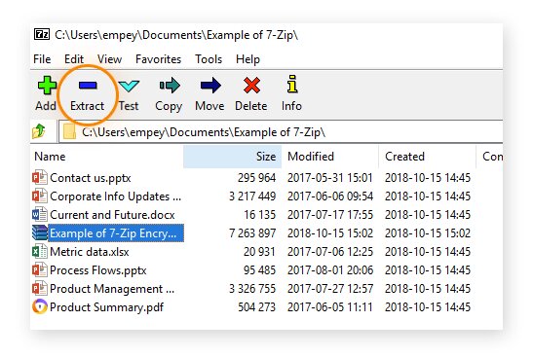Select the Corporate Info Updates file icon
This screenshot has width=533, height=357.
coord(39,196)
